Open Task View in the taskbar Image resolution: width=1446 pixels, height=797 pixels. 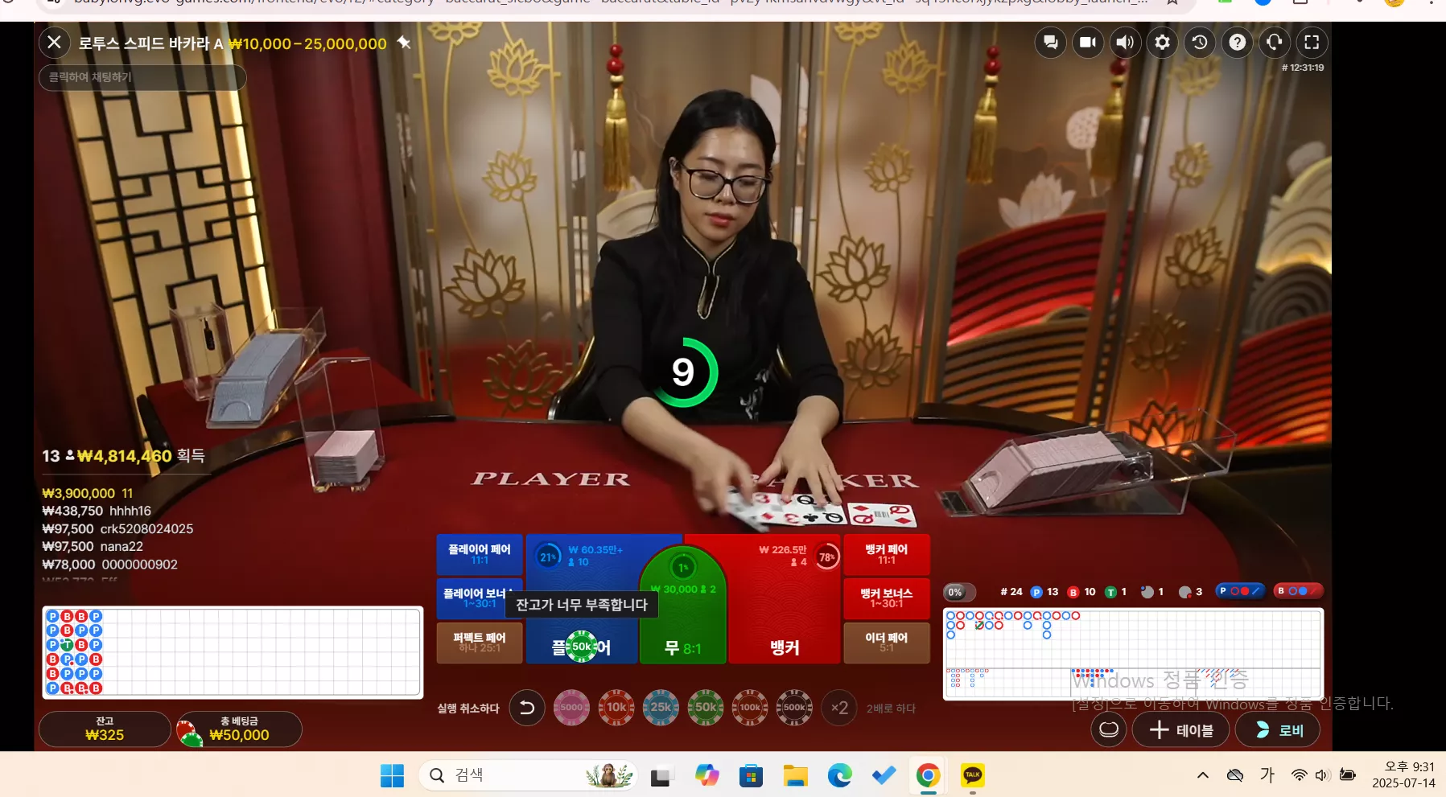pos(661,775)
